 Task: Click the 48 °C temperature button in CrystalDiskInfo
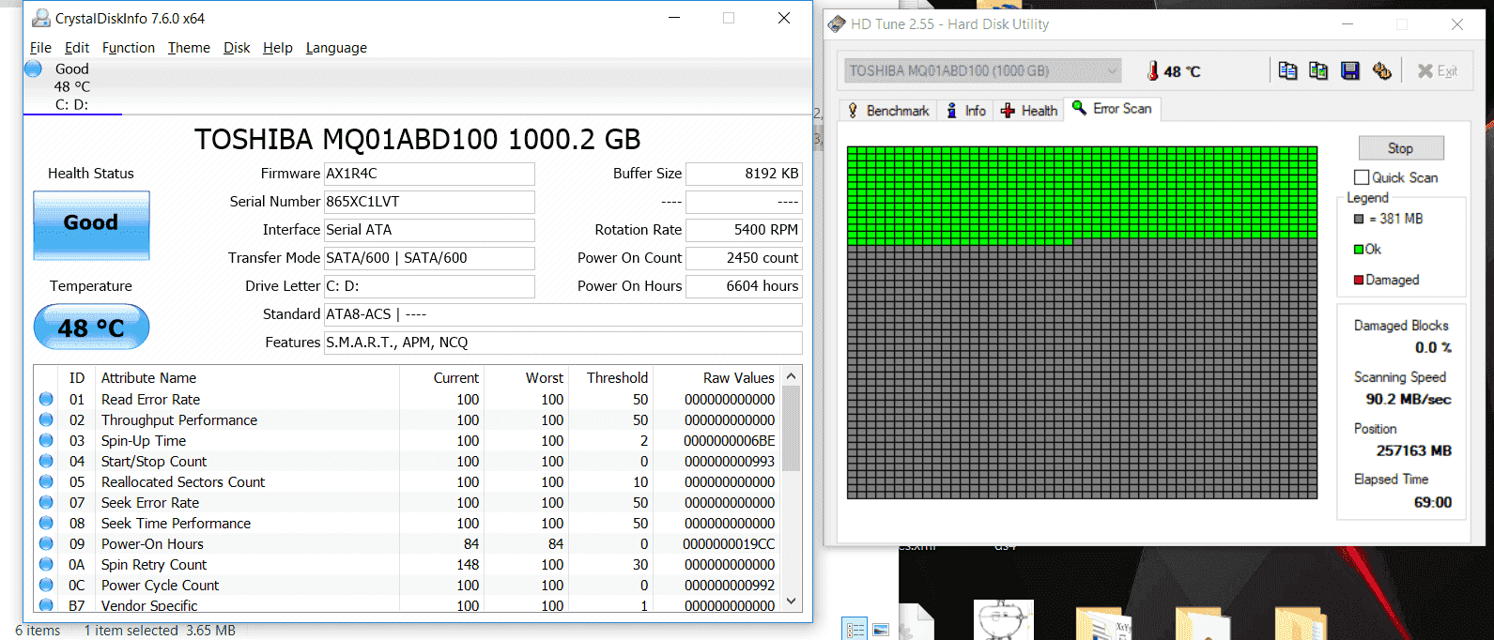[x=91, y=328]
